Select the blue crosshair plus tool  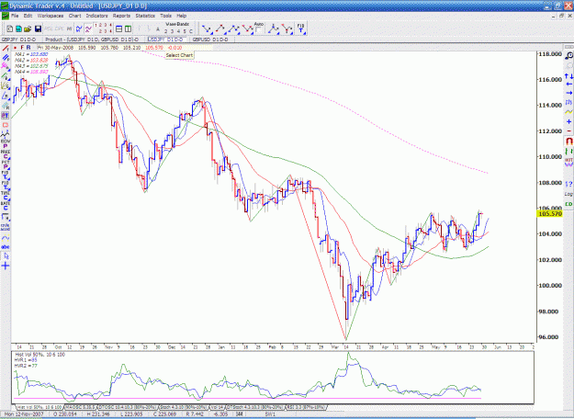pos(6,266)
